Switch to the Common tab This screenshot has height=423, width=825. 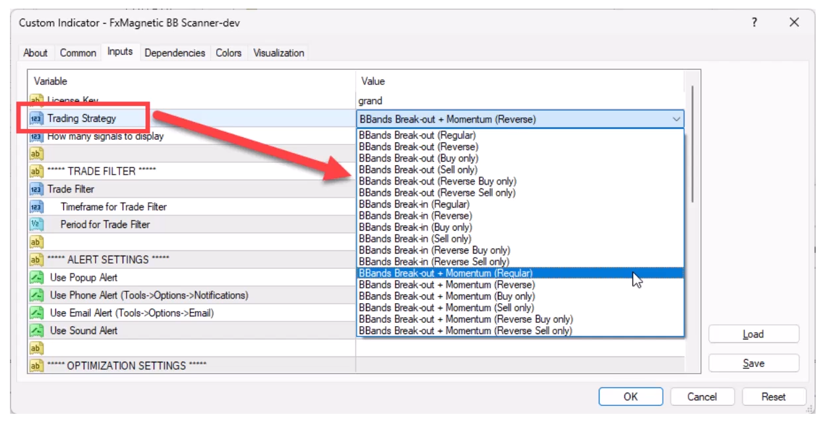[x=78, y=53]
